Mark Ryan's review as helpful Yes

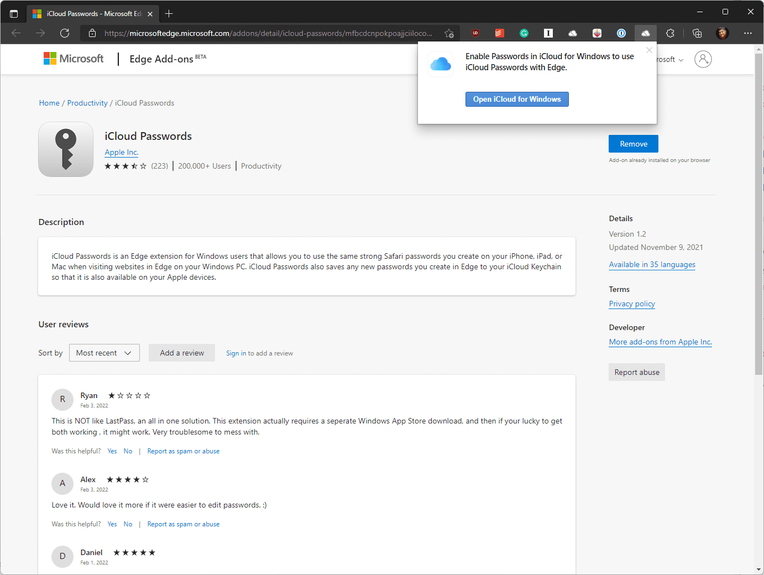tap(112, 451)
